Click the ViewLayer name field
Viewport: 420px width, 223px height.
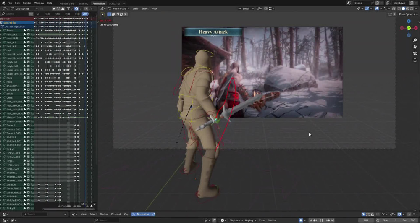click(401, 3)
